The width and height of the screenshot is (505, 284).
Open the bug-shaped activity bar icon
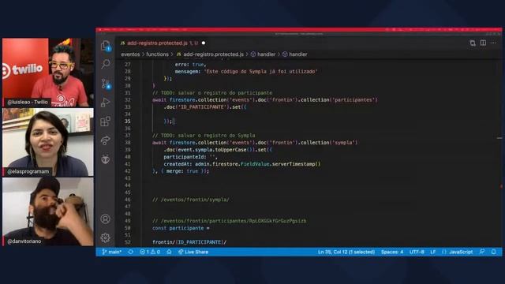tap(105, 159)
